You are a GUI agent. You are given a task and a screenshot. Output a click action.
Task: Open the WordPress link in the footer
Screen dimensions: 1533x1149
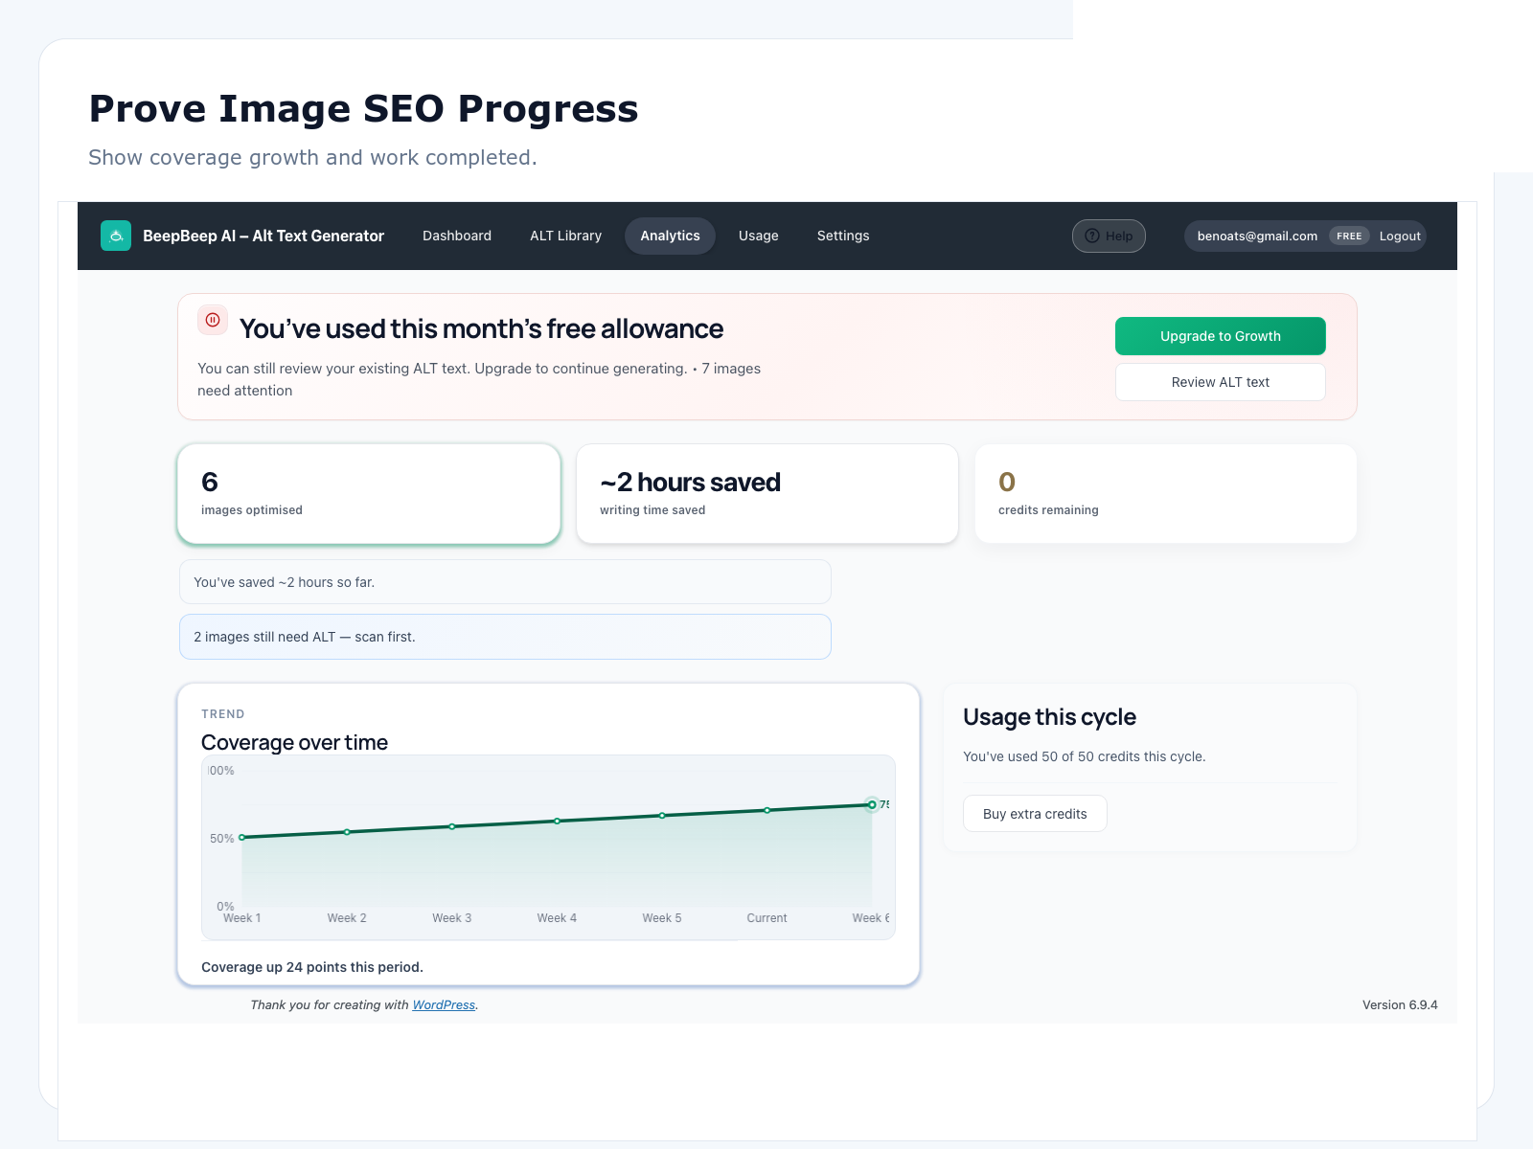[444, 1004]
